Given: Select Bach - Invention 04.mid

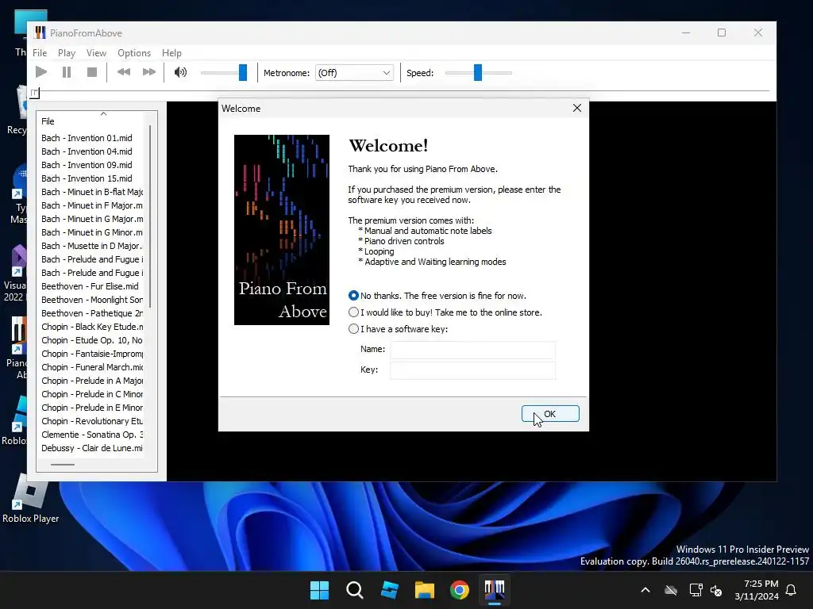Looking at the screenshot, I should coord(87,151).
